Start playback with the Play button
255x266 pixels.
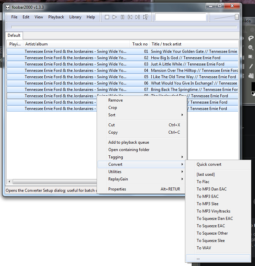coord(115,17)
